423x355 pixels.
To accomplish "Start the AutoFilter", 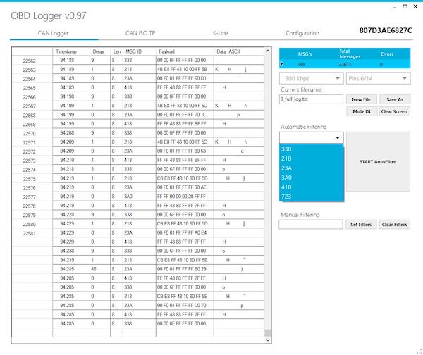I will click(378, 162).
